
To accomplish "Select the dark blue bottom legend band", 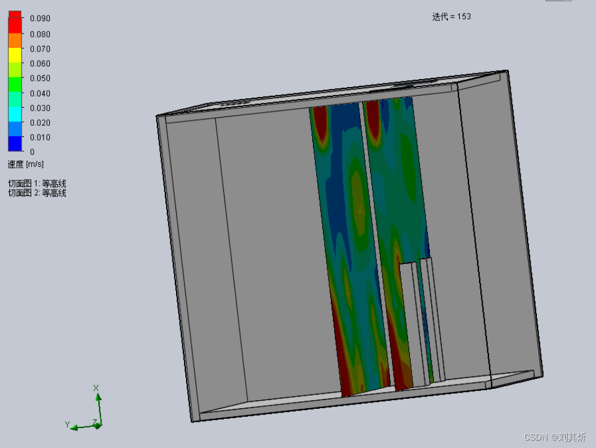I will click(15, 144).
